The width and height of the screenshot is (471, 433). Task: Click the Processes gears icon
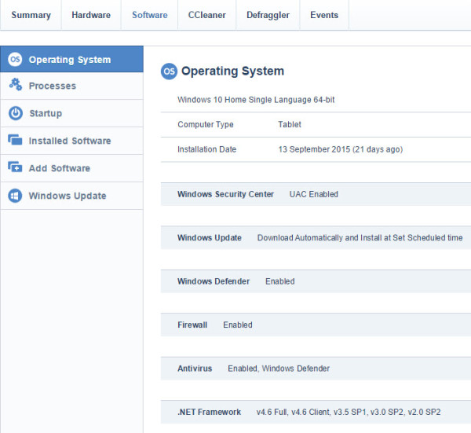[16, 85]
